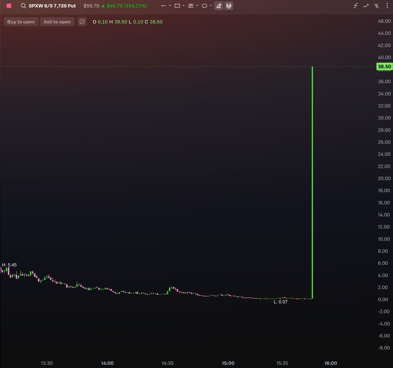The image size is (393, 368).
Task: Click the tall green candle
Action: (312, 183)
